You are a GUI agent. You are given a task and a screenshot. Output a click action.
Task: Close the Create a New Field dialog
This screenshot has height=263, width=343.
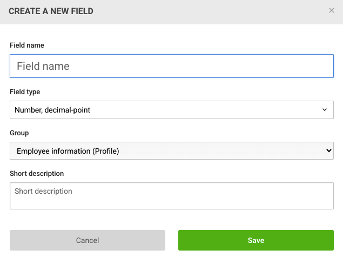click(x=332, y=10)
